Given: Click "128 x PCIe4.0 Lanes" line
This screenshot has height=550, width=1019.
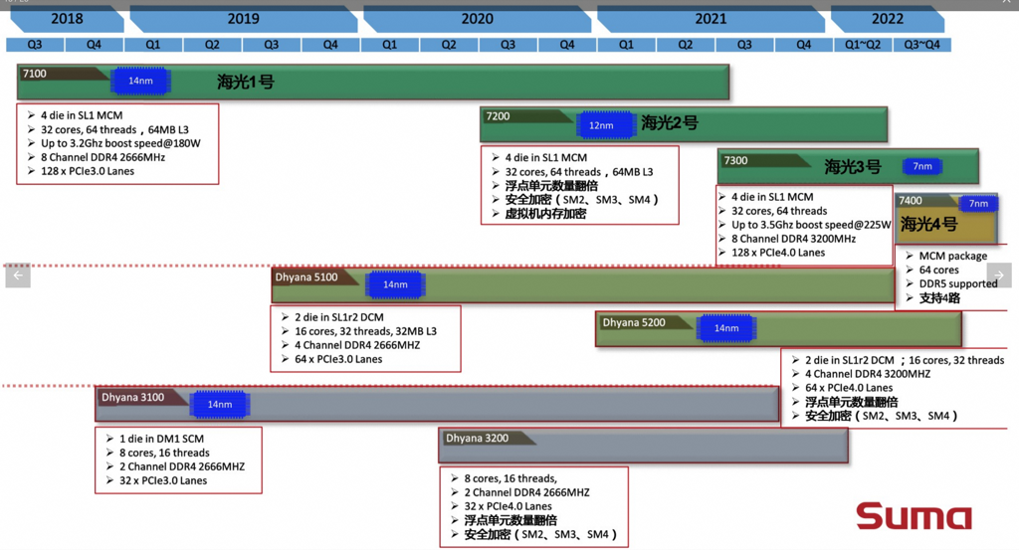Looking at the screenshot, I should click(778, 253).
